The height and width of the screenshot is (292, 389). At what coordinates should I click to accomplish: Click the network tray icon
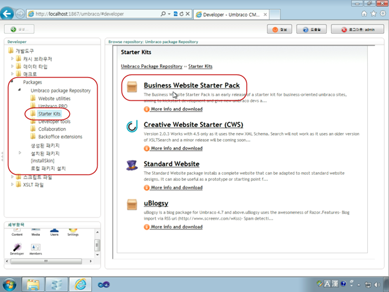point(368,285)
